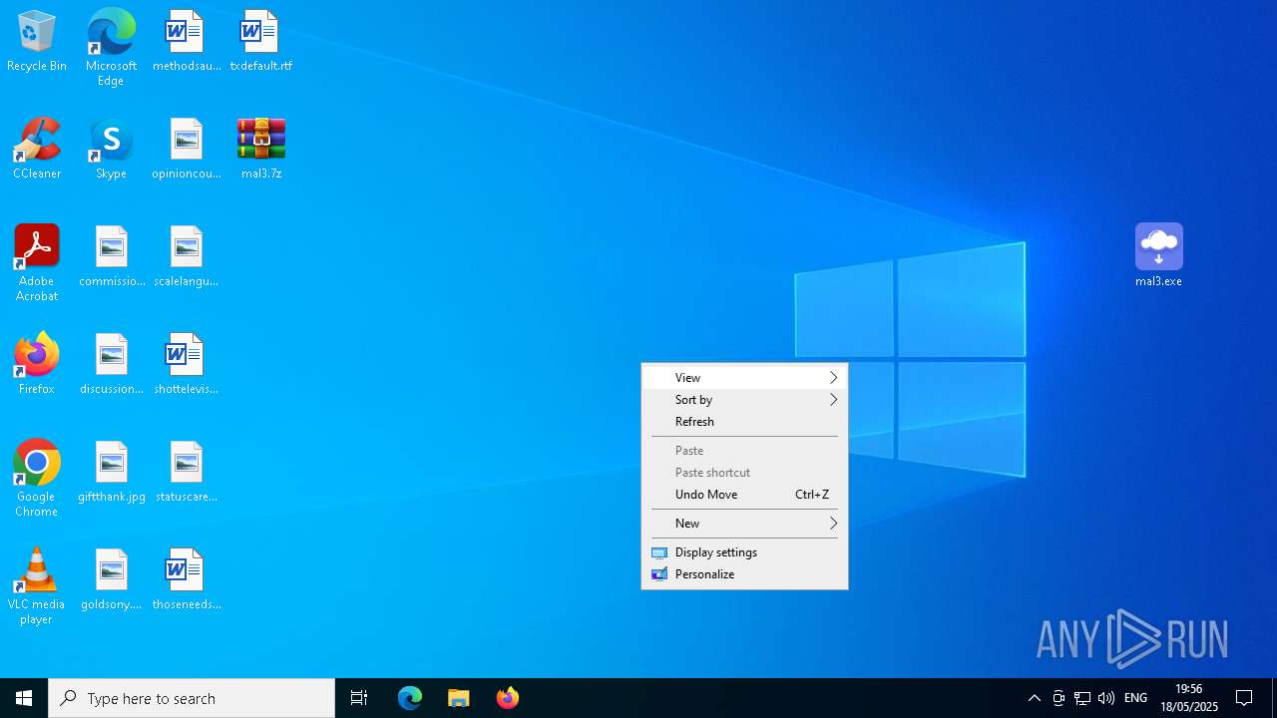This screenshot has height=718, width=1277.
Task: Open Personalize from context menu
Action: 744,574
